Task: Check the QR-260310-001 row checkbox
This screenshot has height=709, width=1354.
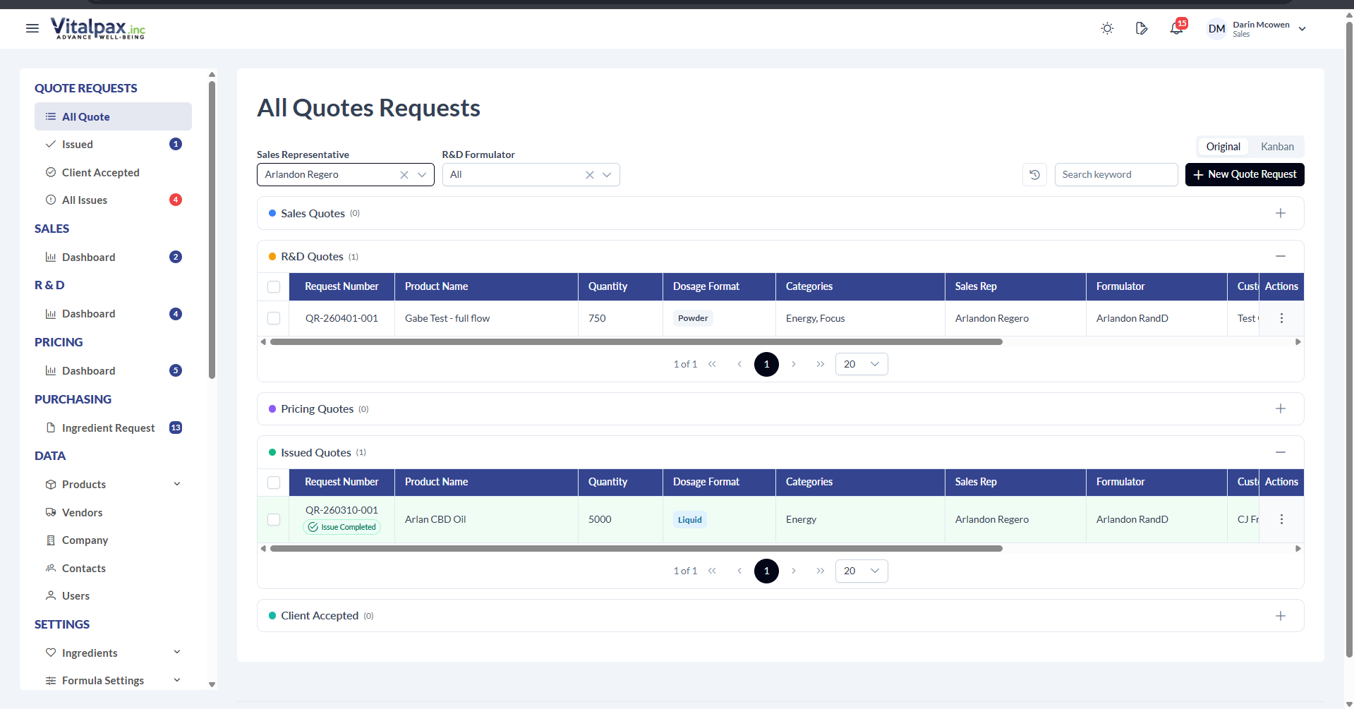Action: (274, 519)
